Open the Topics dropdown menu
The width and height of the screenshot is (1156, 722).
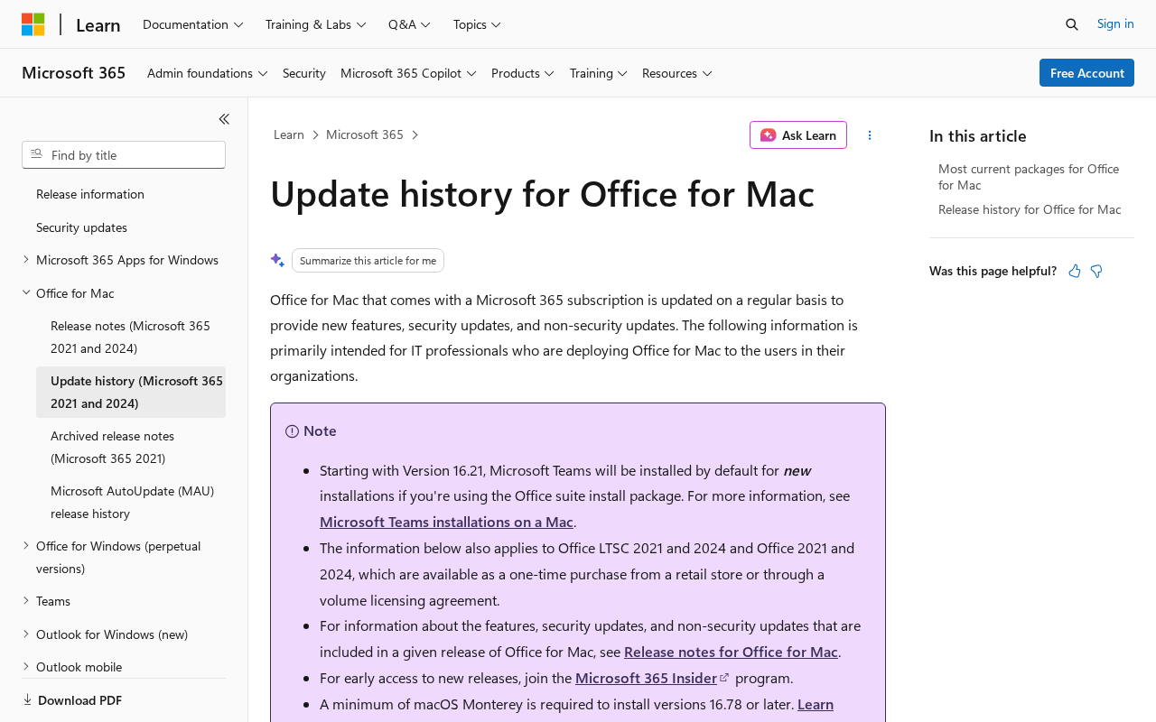click(477, 24)
